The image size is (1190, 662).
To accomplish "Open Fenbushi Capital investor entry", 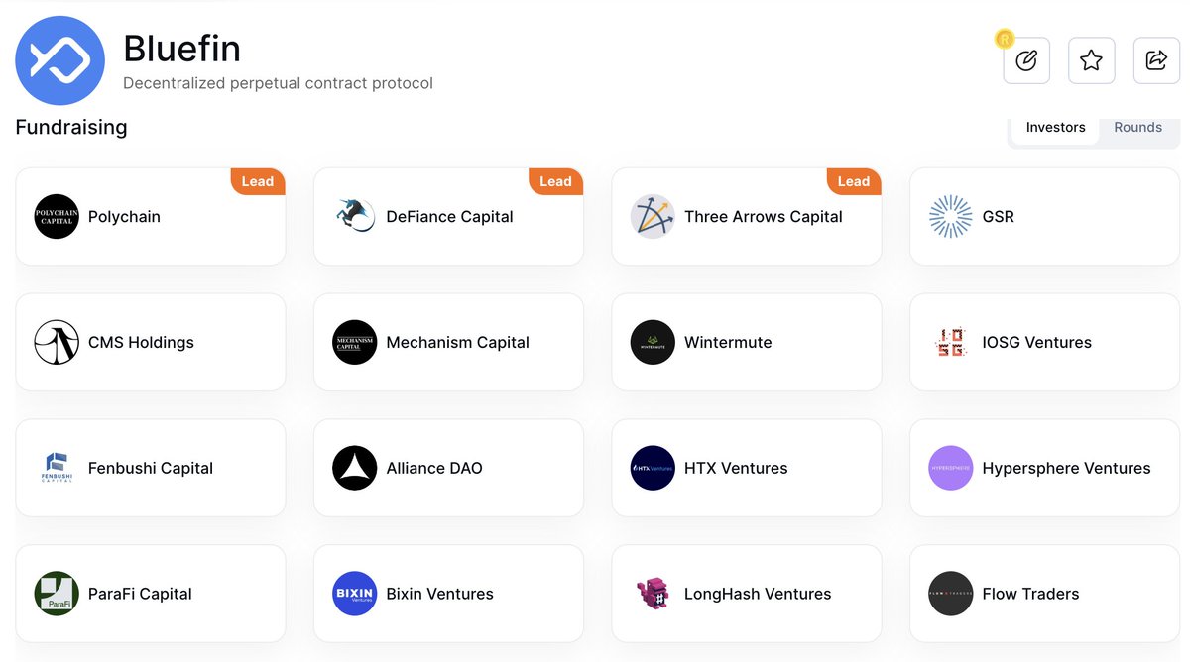I will [x=151, y=468].
